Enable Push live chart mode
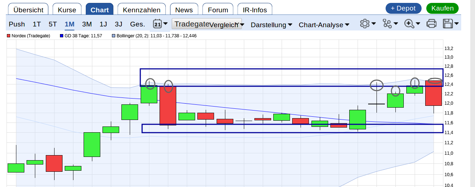The width and height of the screenshot is (475, 187). coord(17,24)
